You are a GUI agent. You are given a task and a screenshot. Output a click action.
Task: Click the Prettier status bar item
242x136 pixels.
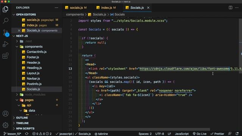click(217, 134)
